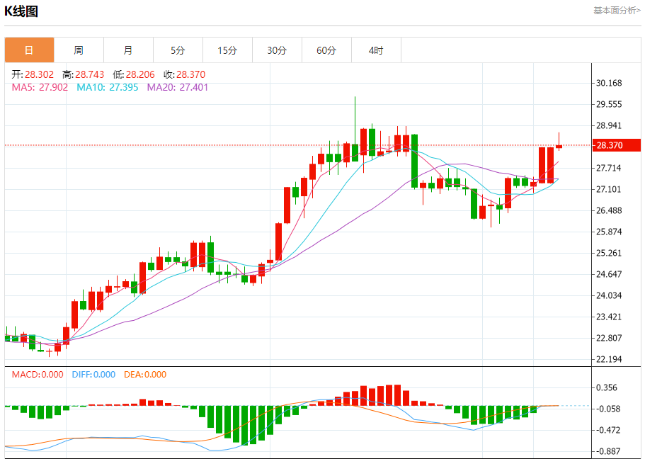Screen dimensions: 645x459
Task: Click the MA10 indicator legend
Action: tap(108, 87)
